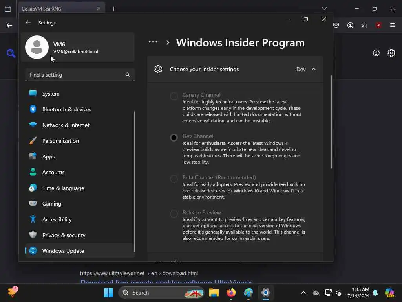Click the cloud sync tray icon
Screen dimensions: 402x302
[316, 293]
